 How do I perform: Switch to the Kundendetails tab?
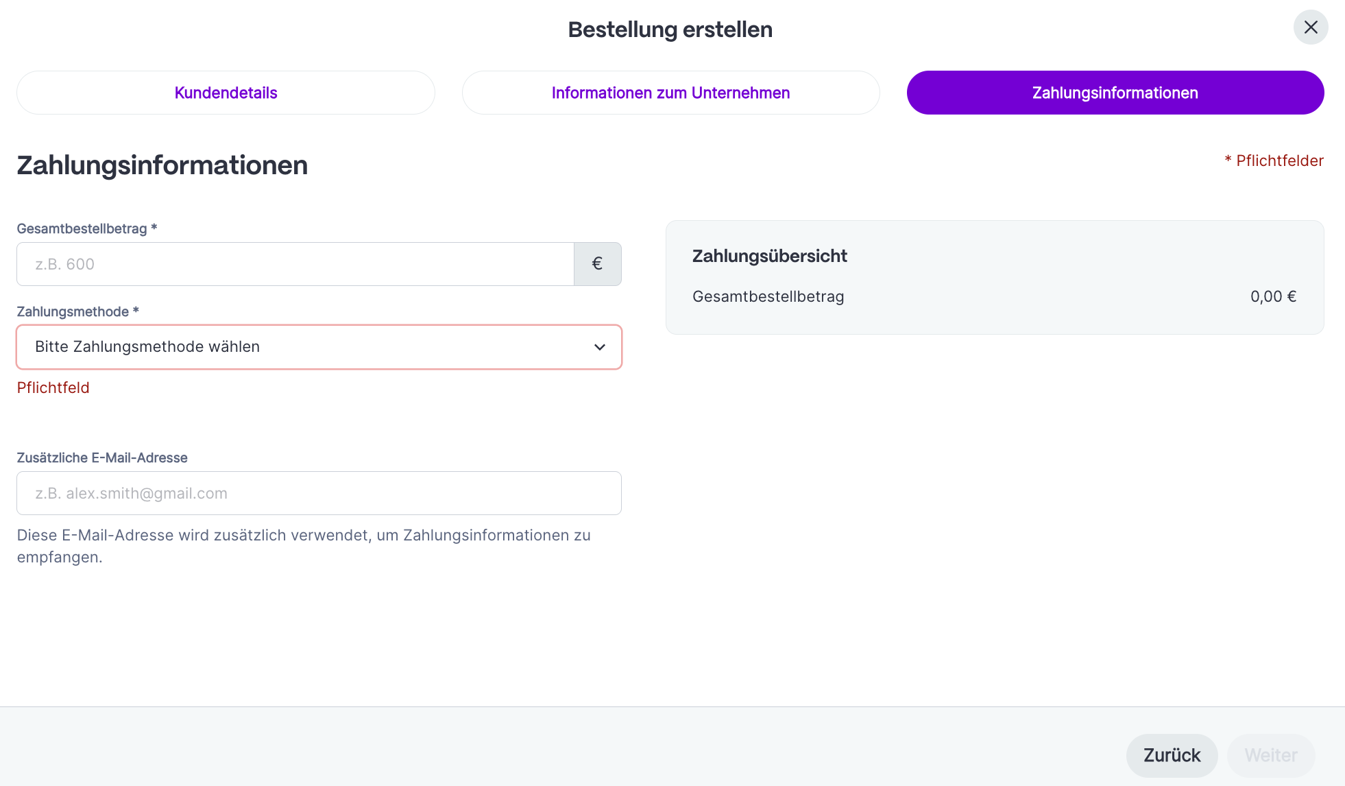point(226,93)
